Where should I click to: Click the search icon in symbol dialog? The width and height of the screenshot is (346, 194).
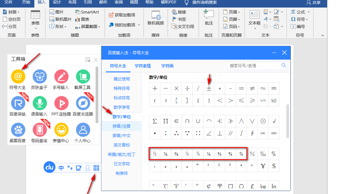[284, 65]
